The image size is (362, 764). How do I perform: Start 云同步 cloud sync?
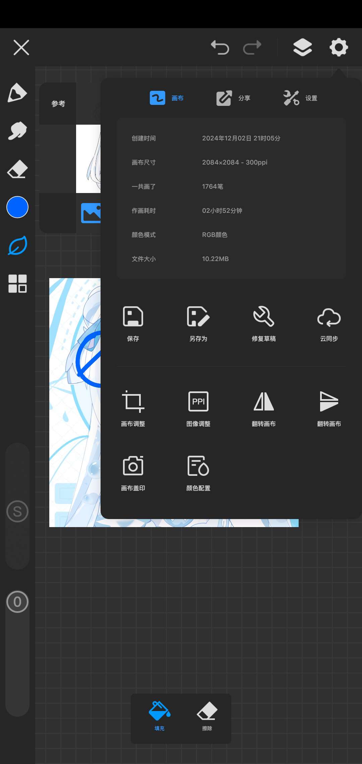coord(329,323)
